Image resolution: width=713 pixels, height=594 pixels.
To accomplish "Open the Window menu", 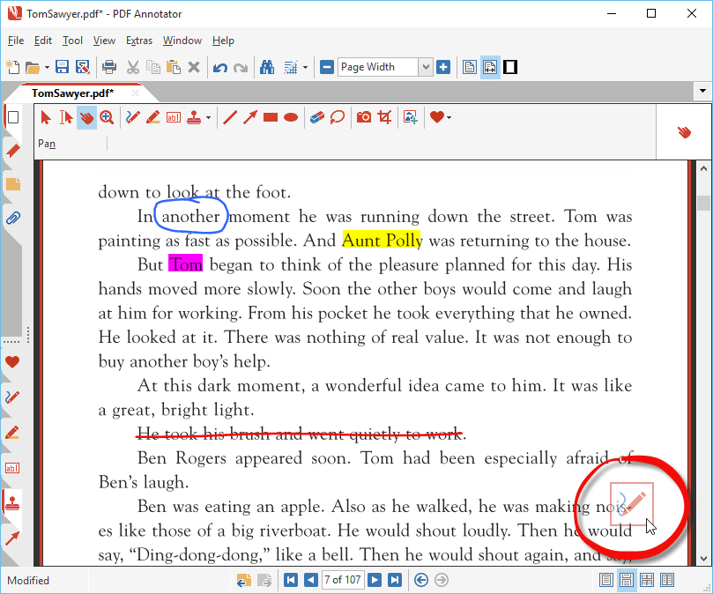I will tap(182, 41).
